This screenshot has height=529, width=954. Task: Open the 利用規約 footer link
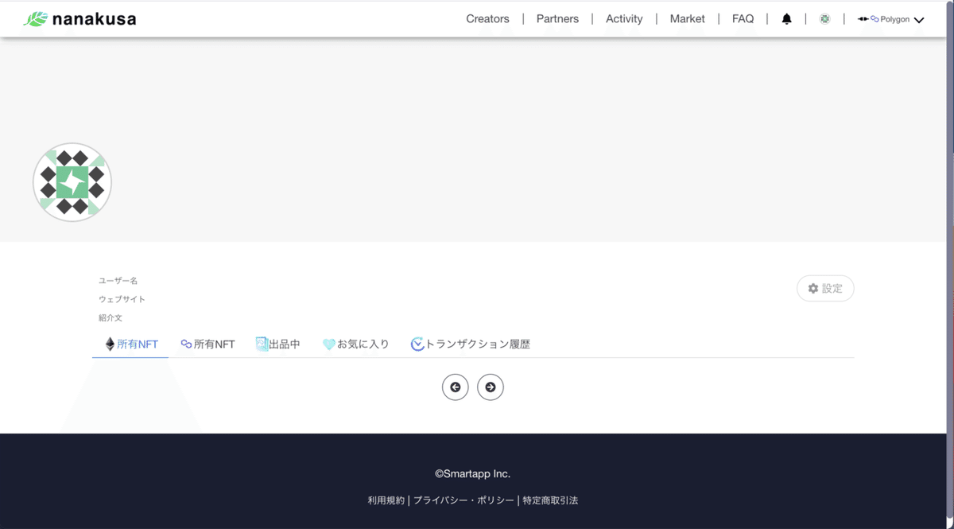386,500
